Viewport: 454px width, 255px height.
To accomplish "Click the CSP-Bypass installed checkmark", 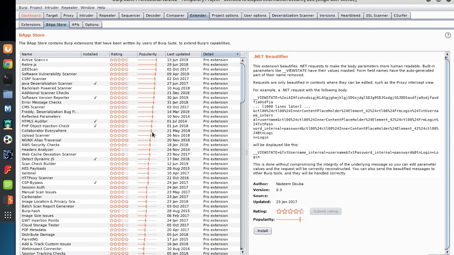I will click(95, 183).
